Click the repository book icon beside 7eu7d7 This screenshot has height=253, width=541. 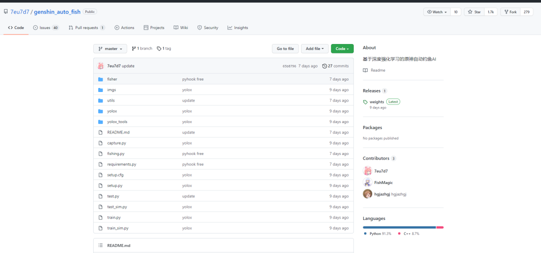[6, 11]
